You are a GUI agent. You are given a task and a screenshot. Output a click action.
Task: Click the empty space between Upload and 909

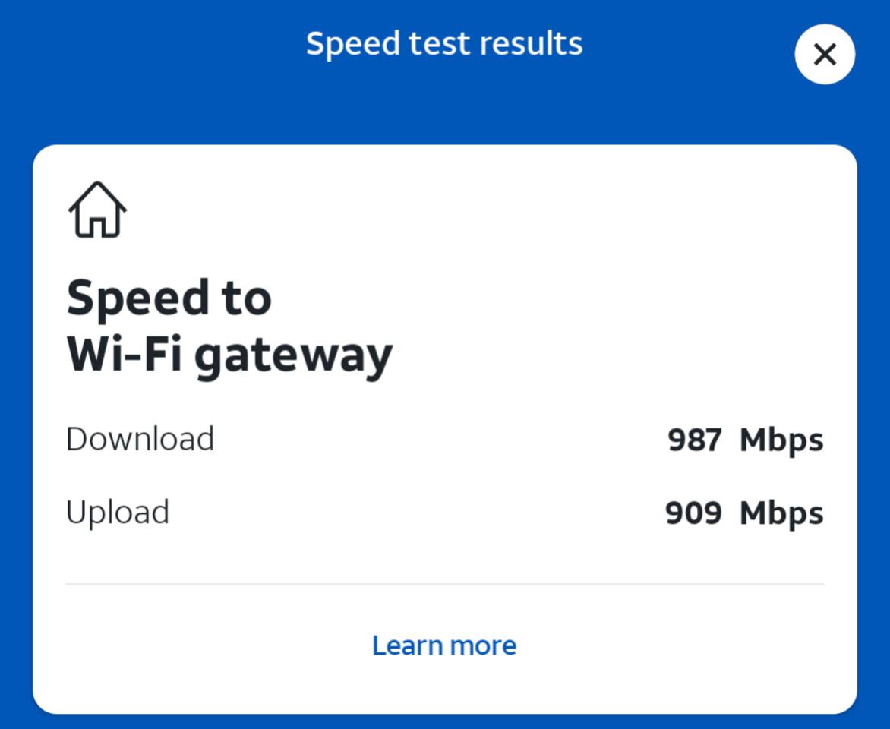pyautogui.click(x=418, y=513)
